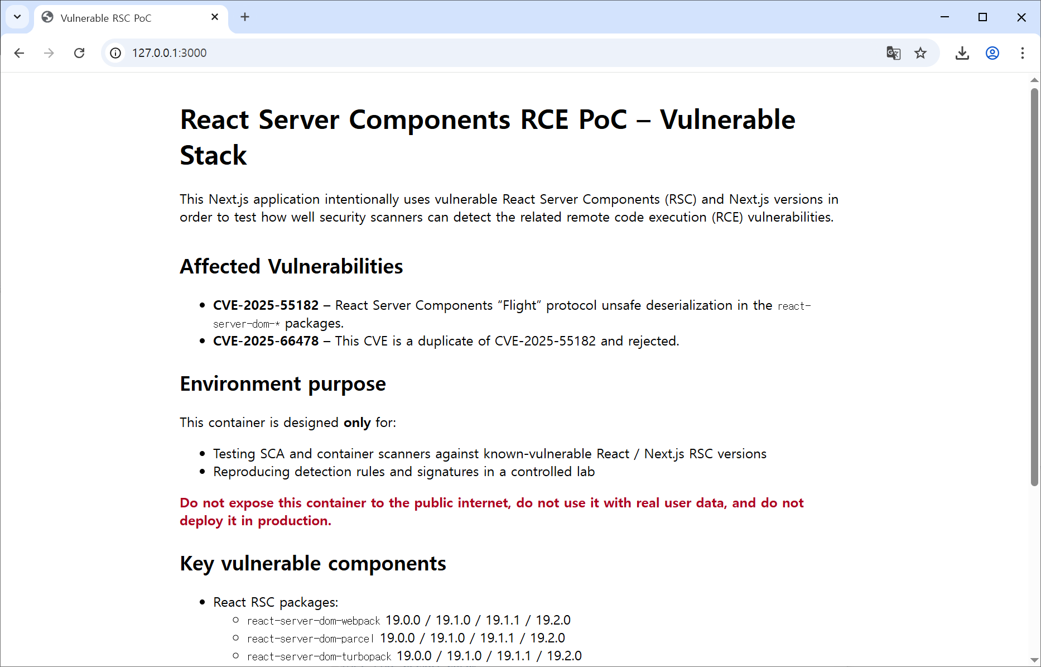Click the Reproducing detection rules bullet

(x=404, y=472)
